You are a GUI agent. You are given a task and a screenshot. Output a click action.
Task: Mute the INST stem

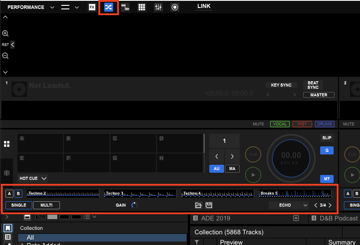302,124
